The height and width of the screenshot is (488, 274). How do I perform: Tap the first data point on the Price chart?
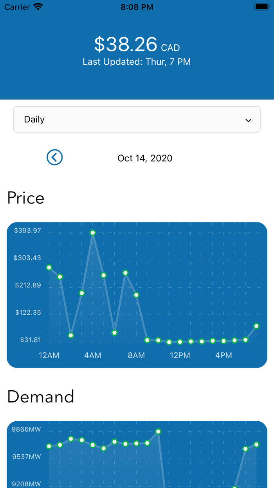pyautogui.click(x=49, y=267)
